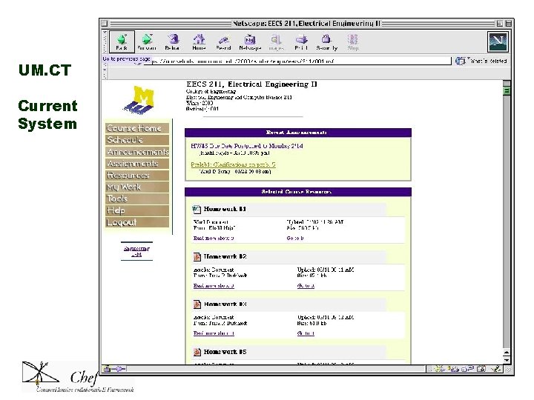Collapse the navigation toolbar handle
Viewport: 534px width, 400px height.
point(105,41)
